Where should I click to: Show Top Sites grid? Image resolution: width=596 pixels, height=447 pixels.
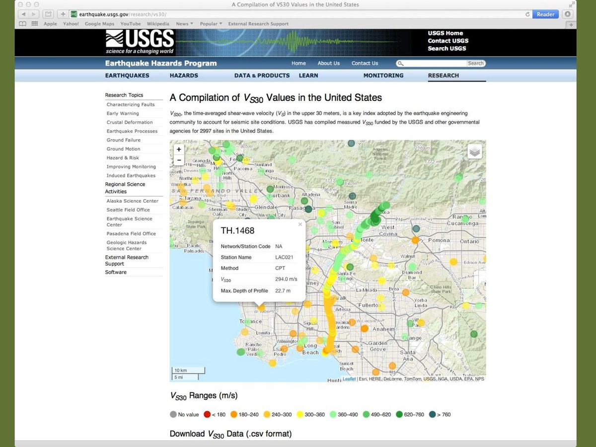coord(35,24)
